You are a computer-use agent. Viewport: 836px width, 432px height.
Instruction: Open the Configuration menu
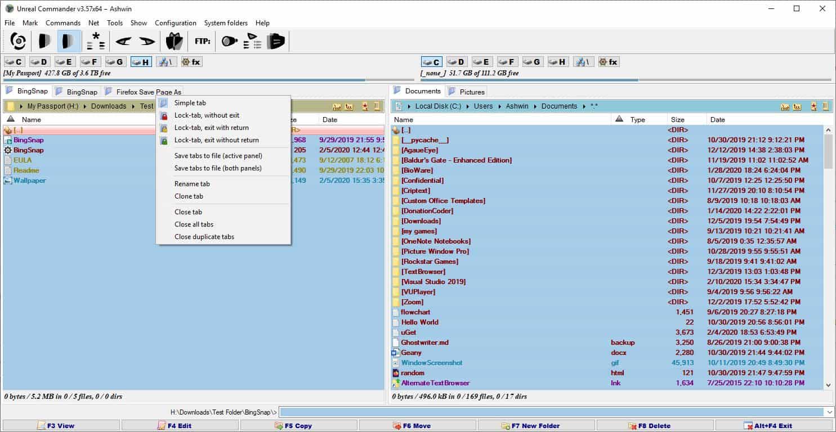coord(175,23)
